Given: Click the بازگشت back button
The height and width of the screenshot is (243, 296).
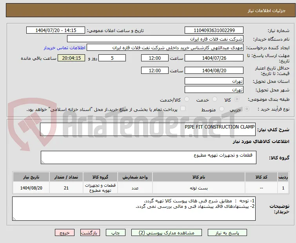Looking at the screenshot, I should pos(90,233).
